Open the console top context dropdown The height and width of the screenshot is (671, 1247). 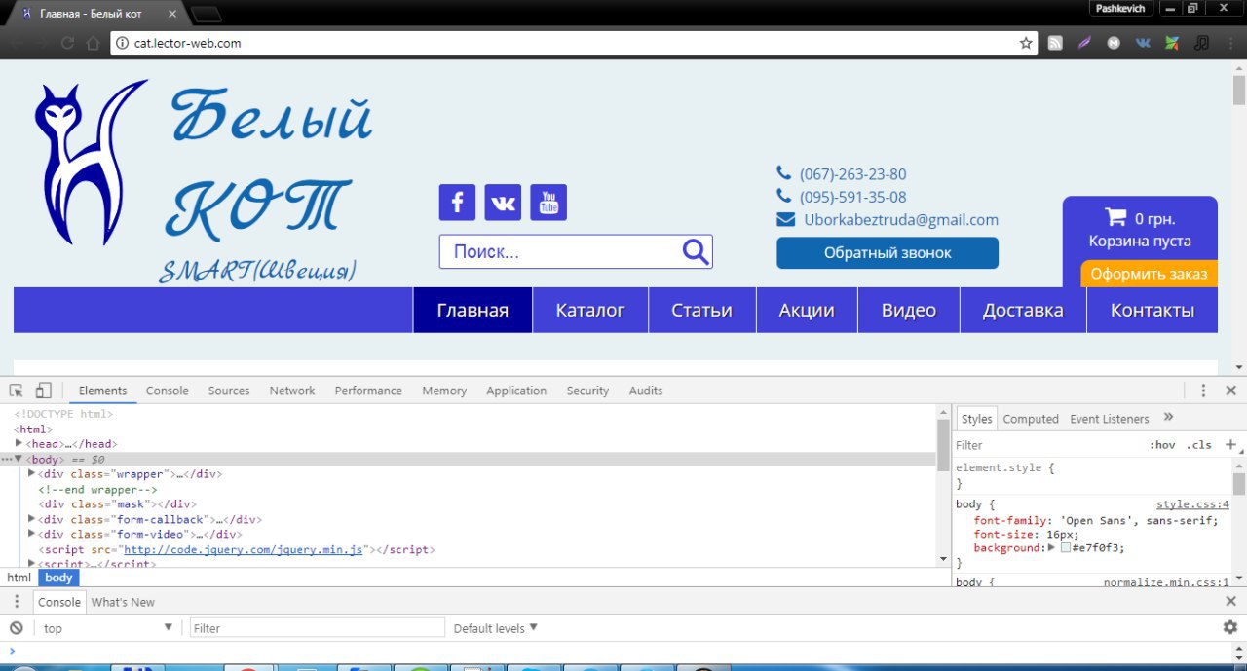coord(108,628)
